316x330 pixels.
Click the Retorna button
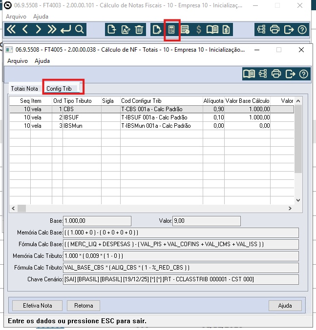coord(84,305)
